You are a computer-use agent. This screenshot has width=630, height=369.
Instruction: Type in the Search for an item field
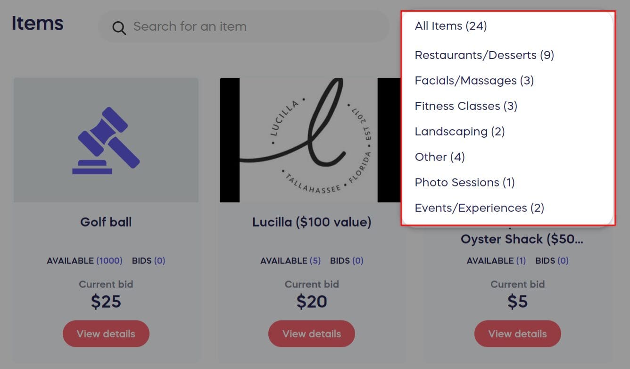pyautogui.click(x=255, y=26)
